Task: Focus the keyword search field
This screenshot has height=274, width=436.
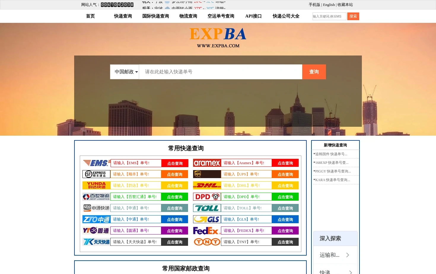Action: (329, 16)
